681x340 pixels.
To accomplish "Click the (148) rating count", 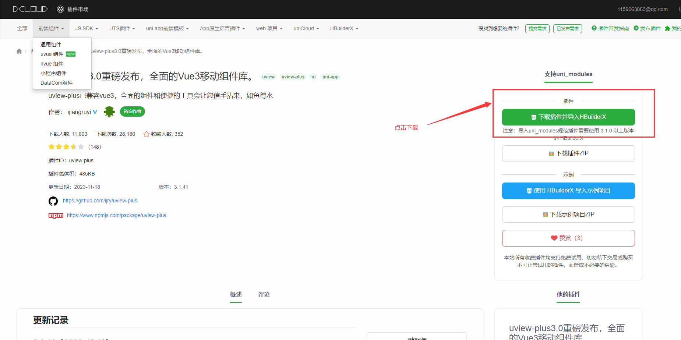I will click(x=95, y=147).
